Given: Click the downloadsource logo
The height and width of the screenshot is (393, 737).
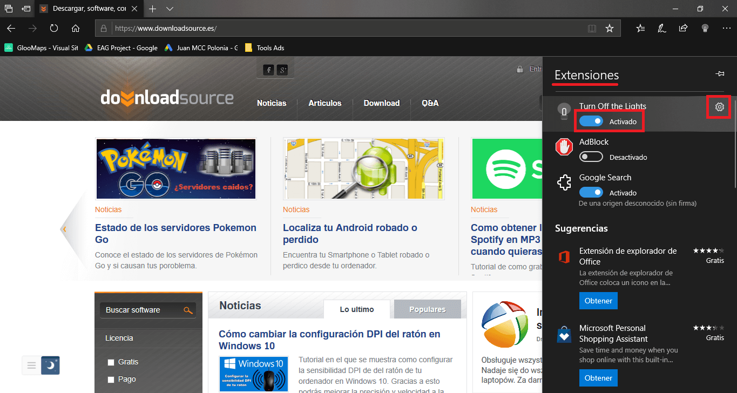Looking at the screenshot, I should 167,98.
